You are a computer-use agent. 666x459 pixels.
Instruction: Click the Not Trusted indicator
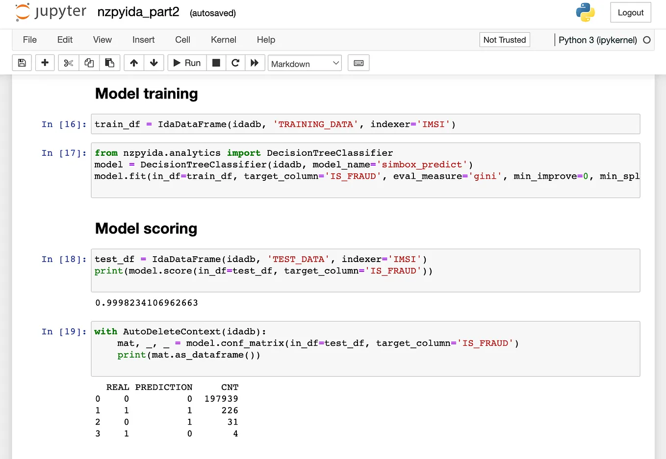504,40
